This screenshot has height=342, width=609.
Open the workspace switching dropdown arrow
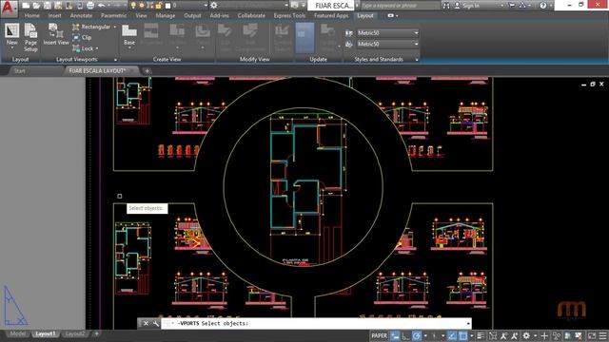[x=535, y=335]
